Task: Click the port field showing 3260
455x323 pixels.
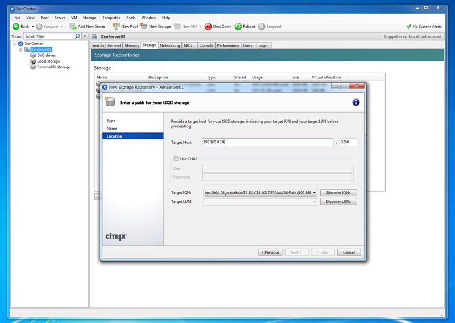Action: [348, 142]
